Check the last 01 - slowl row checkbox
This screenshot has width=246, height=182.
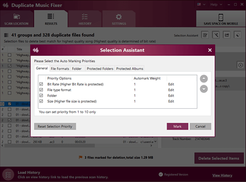click(10, 142)
